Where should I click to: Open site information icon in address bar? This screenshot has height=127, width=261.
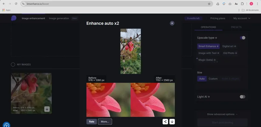tap(23, 4)
